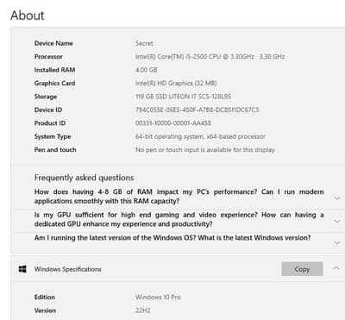
Task: Select the storage value 119 GB SSD LITEON
Action: [183, 97]
